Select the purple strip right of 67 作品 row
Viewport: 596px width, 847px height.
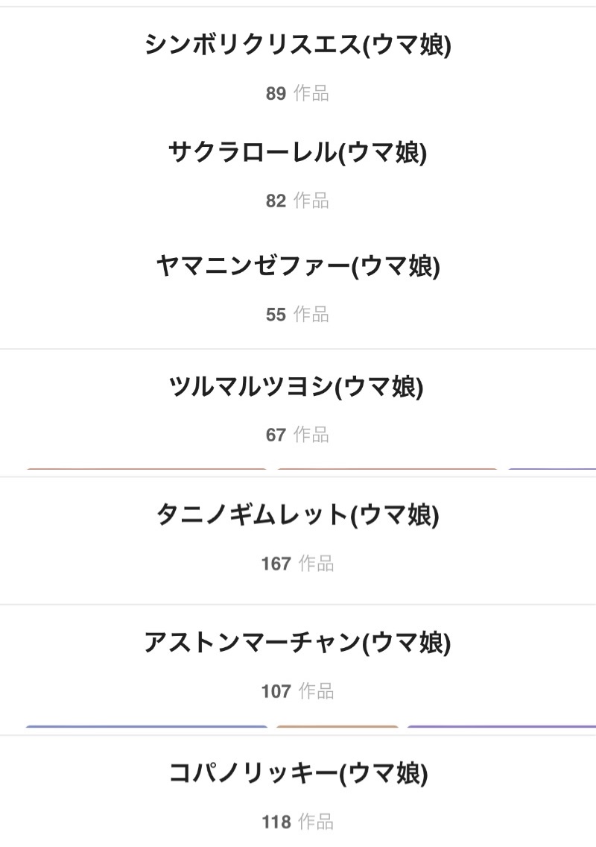point(552,470)
